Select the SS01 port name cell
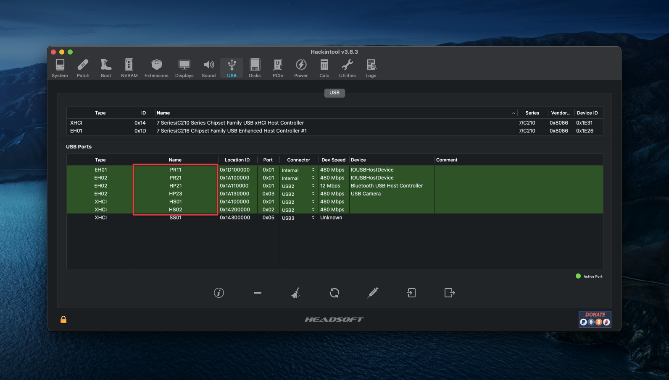 [x=175, y=218]
